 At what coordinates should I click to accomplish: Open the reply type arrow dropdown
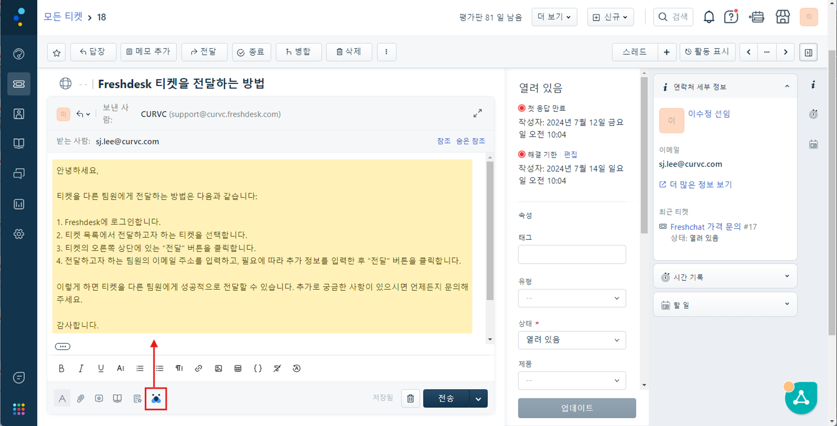point(83,114)
